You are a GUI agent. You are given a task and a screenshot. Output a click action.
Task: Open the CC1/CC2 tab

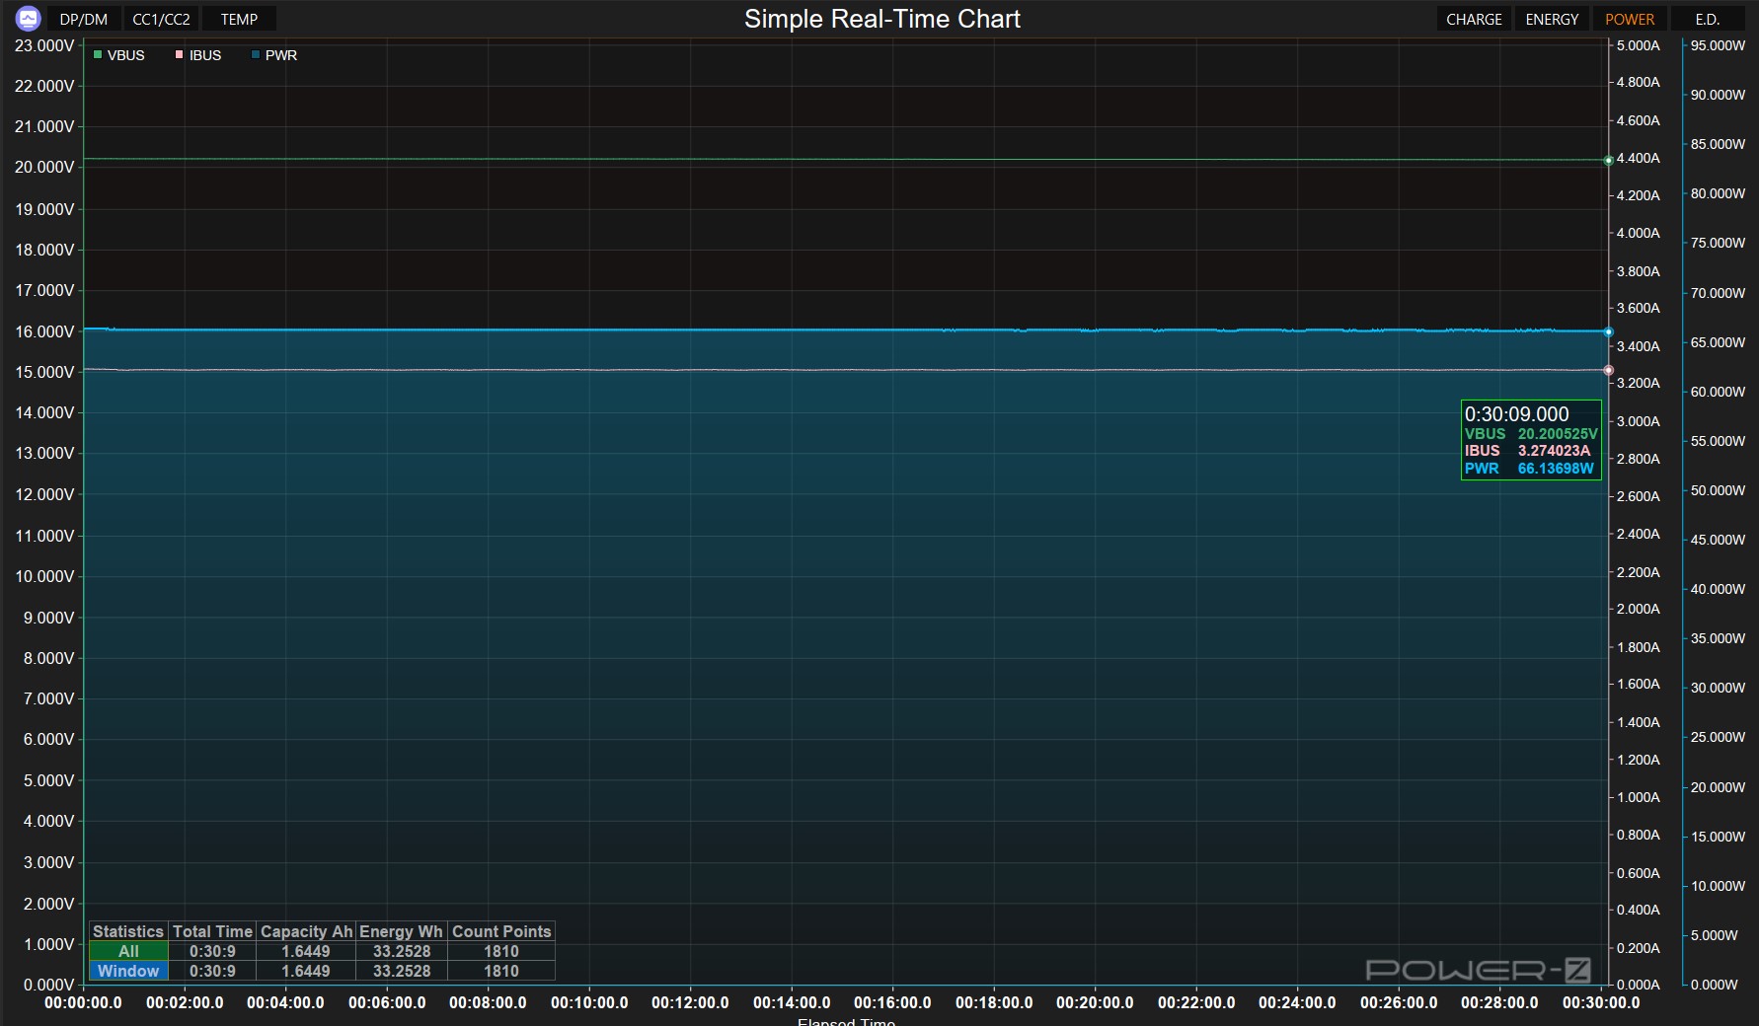point(161,19)
